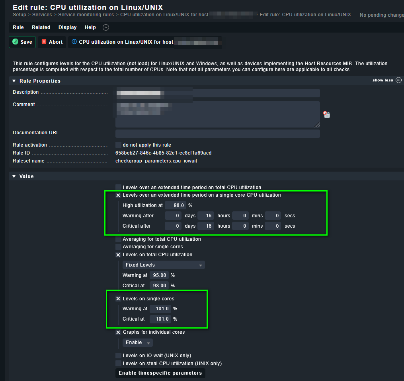Screen dimensions: 404x381
Task: Click the timestamp icon beside the Comment box
Action: (326, 114)
